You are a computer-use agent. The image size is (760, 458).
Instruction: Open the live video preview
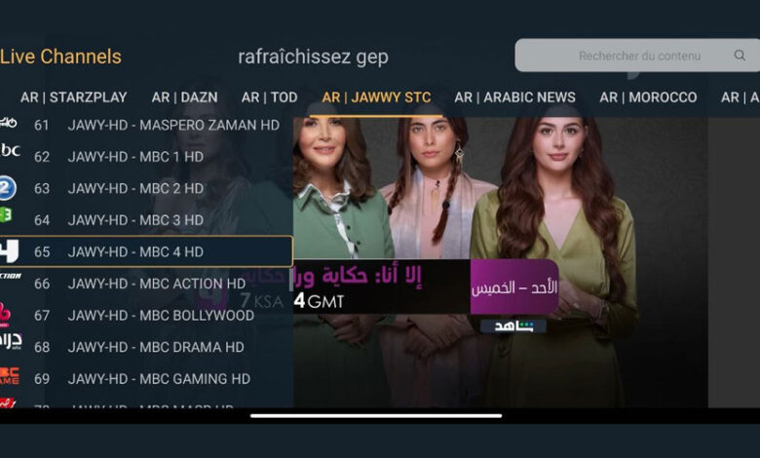point(500,262)
